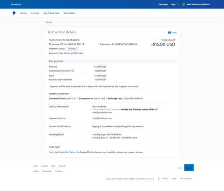Open the Resolution Center link
The width and height of the screenshot is (224, 191).
click(67, 152)
